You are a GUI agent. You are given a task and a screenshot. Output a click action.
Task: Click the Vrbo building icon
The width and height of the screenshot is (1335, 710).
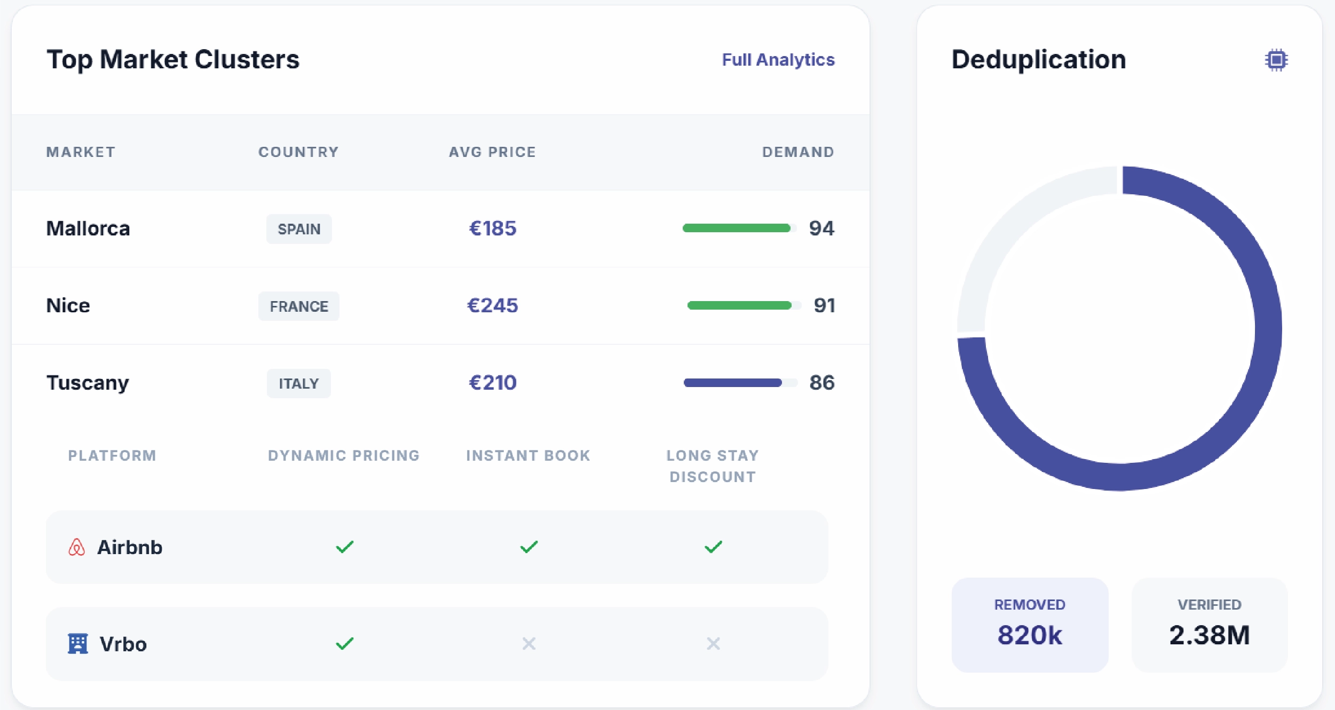point(77,644)
